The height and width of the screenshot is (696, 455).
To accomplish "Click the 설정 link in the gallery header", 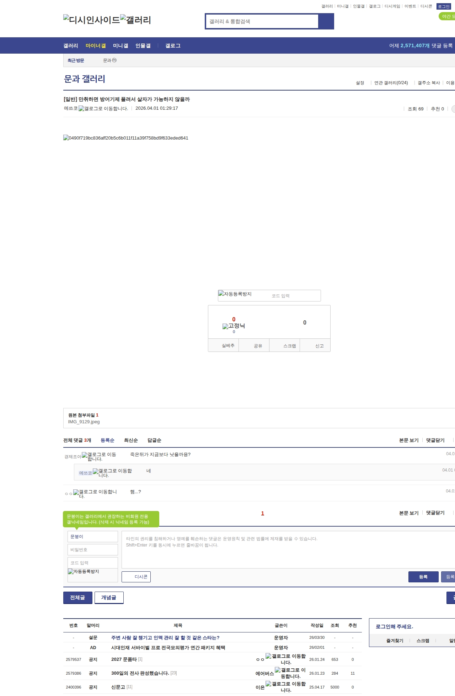I will pos(360,83).
